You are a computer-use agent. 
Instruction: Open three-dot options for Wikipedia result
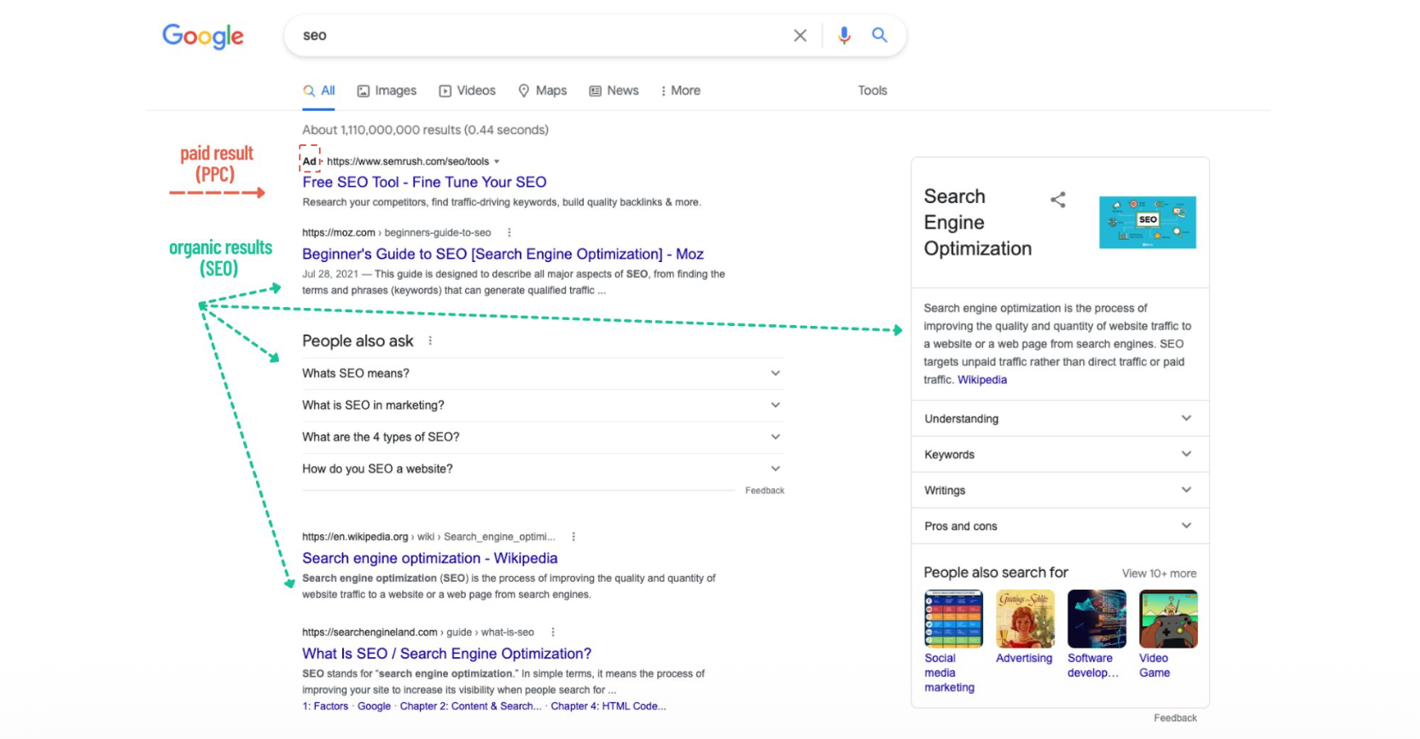pyautogui.click(x=573, y=537)
